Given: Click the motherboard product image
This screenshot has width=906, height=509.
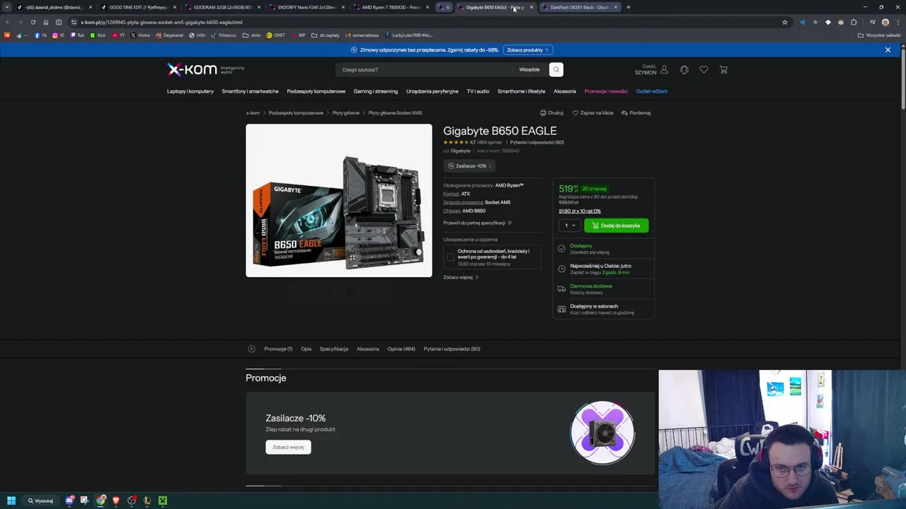Looking at the screenshot, I should (x=339, y=201).
